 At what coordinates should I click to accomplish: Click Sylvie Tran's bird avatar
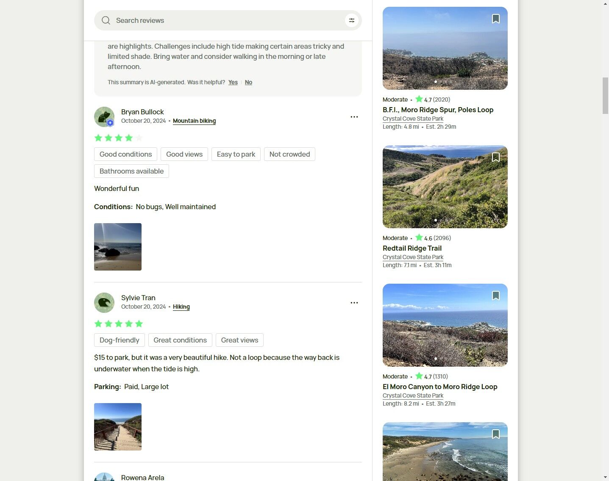[x=104, y=303]
